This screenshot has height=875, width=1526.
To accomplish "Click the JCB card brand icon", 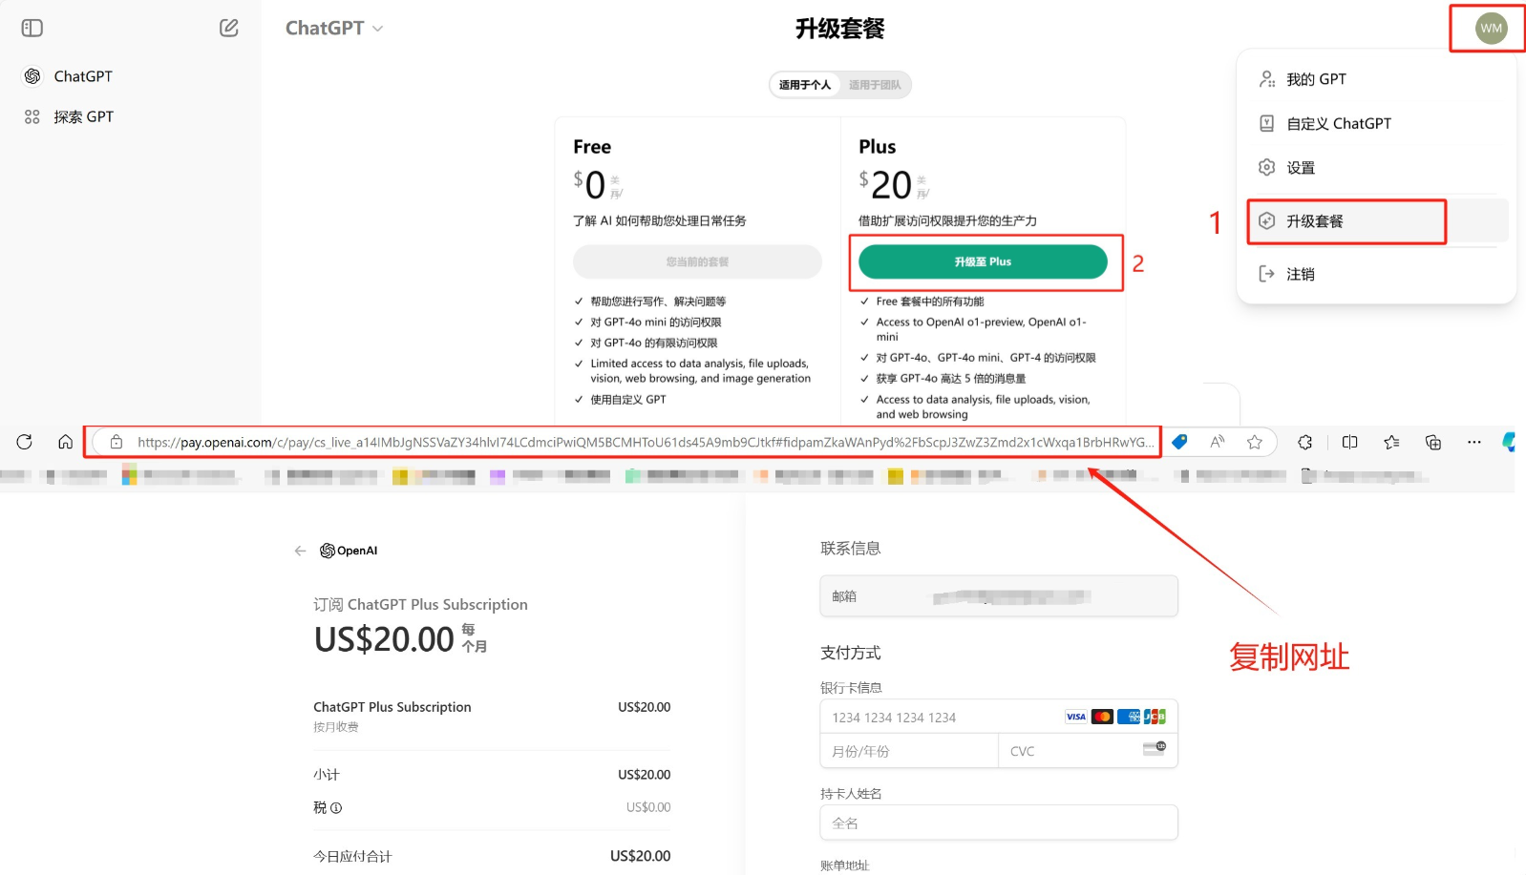I will pyautogui.click(x=1155, y=717).
